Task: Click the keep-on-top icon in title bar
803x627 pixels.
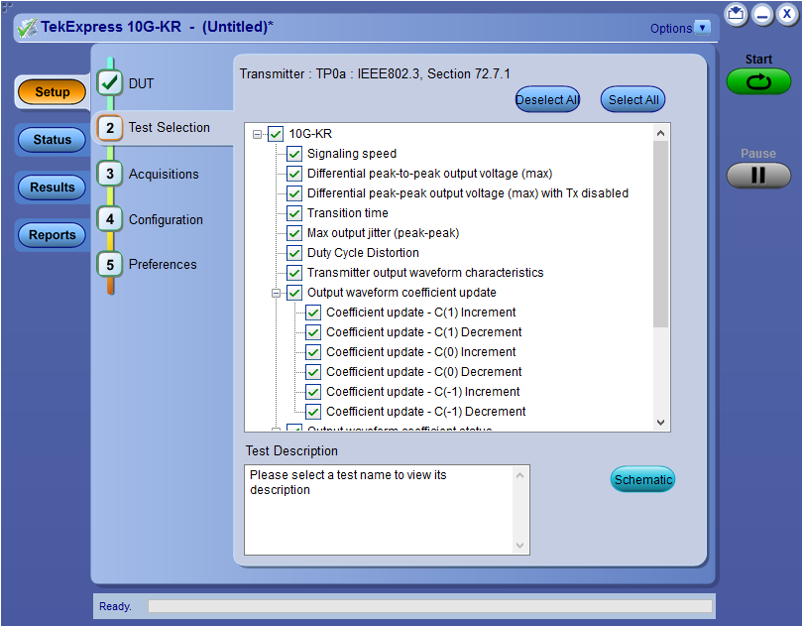Action: click(735, 14)
